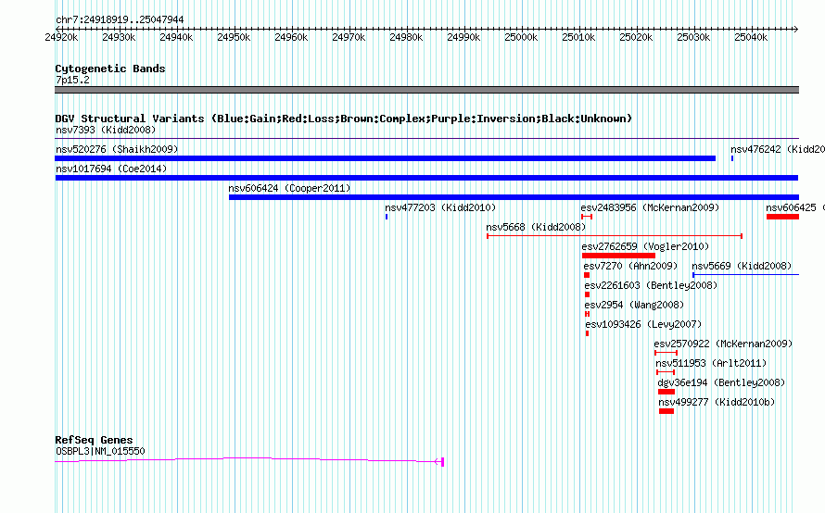Select the dgv36e194 red loss bar
The height and width of the screenshot is (513, 825).
[666, 392]
